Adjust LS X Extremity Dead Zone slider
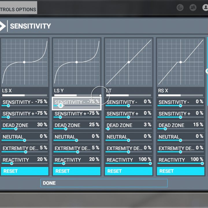The image size is (208, 208). point(25,152)
